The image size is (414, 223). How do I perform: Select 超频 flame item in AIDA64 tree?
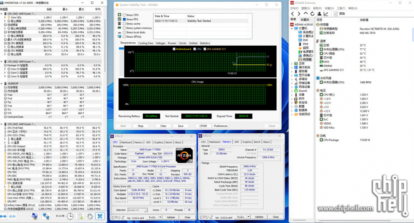(x=303, y=48)
